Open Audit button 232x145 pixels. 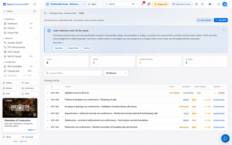click(x=11, y=94)
